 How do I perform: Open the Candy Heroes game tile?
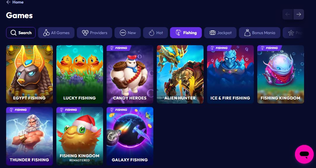point(130,74)
